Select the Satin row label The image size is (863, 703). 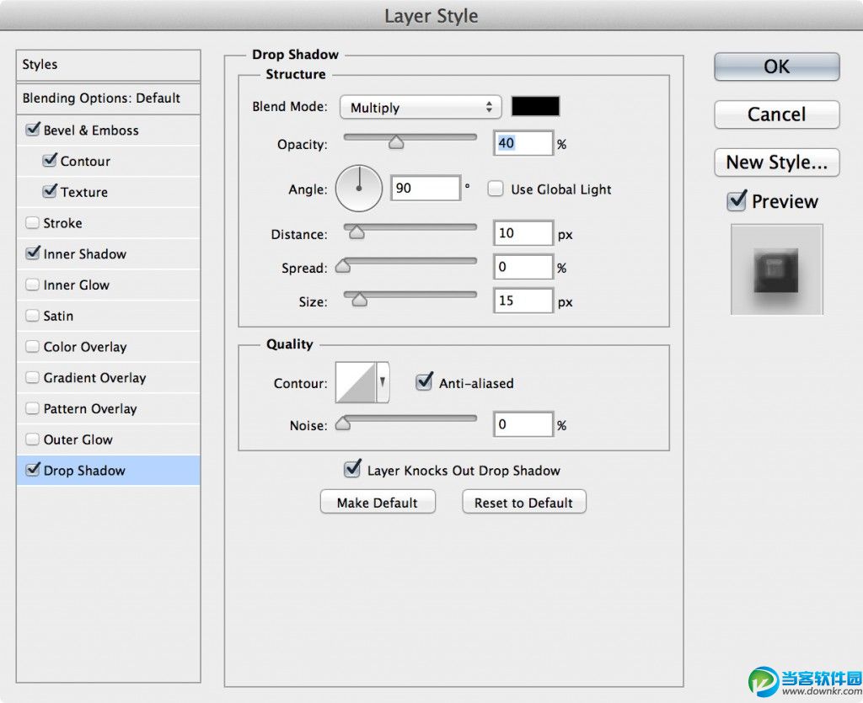58,316
